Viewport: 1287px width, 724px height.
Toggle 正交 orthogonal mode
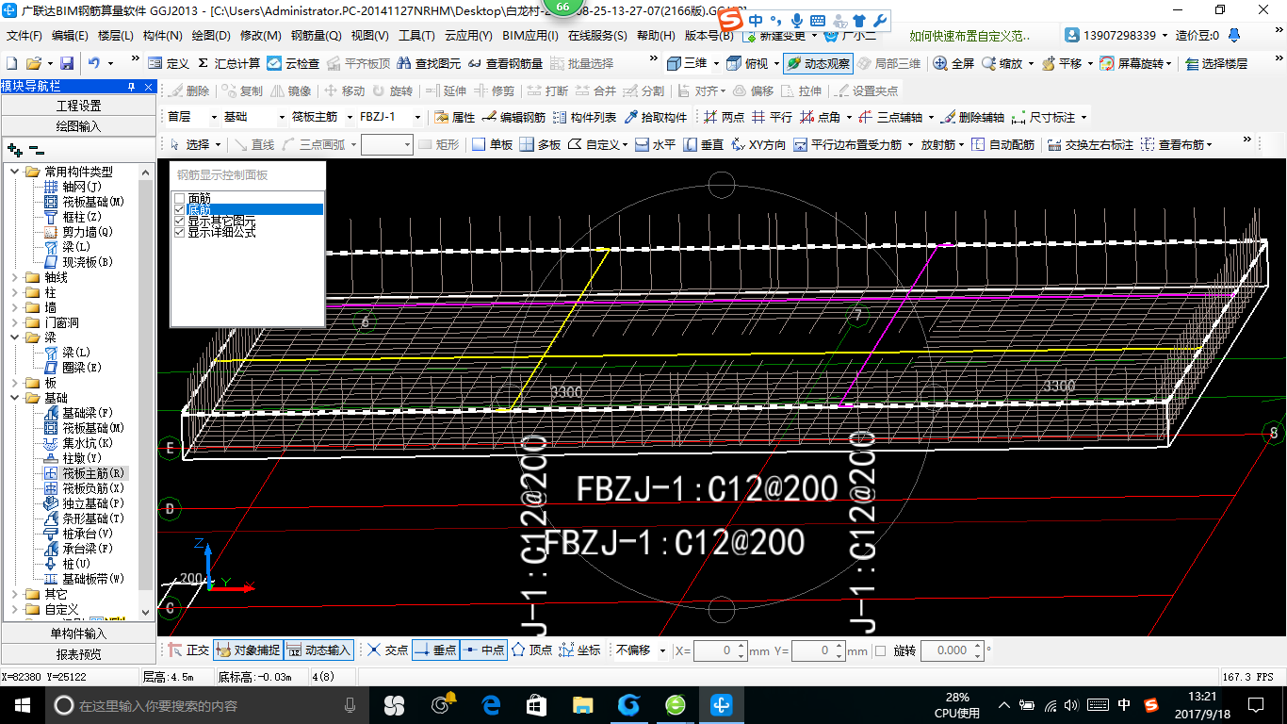click(x=187, y=650)
